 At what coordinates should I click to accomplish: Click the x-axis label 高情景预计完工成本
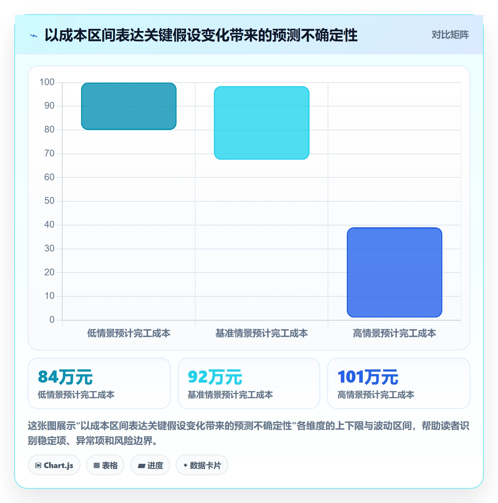pyautogui.click(x=394, y=333)
